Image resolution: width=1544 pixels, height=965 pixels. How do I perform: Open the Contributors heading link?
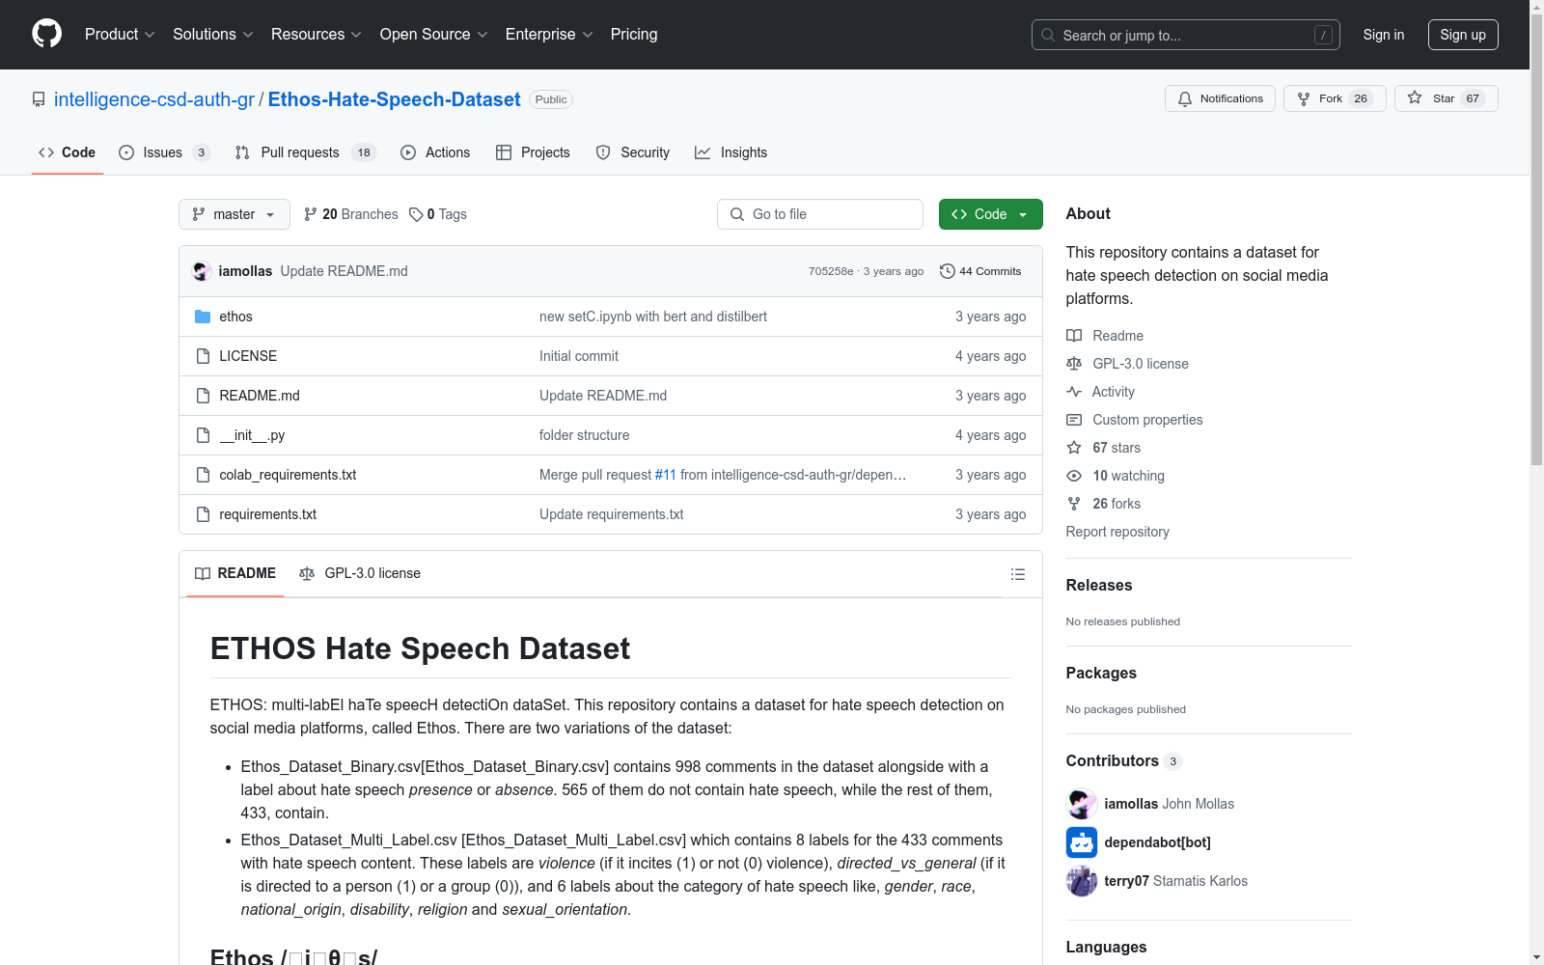tap(1124, 760)
